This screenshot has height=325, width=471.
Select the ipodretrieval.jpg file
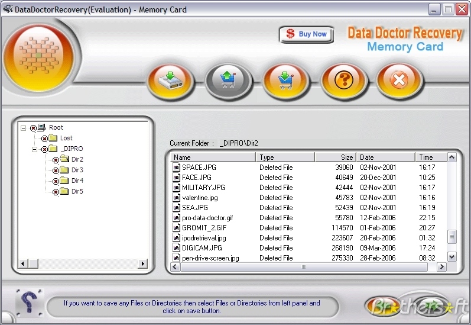204,238
